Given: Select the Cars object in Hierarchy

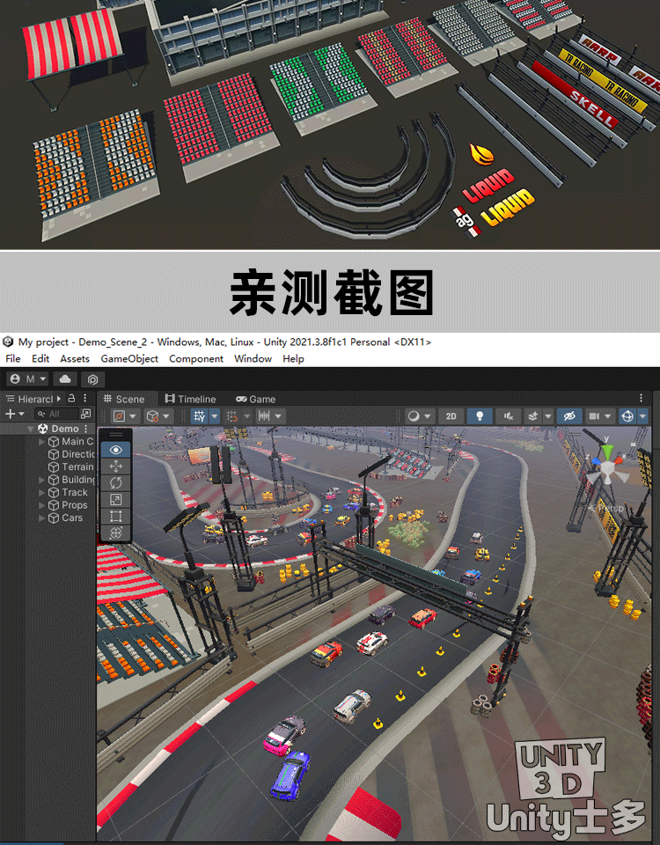Looking at the screenshot, I should pos(71,518).
